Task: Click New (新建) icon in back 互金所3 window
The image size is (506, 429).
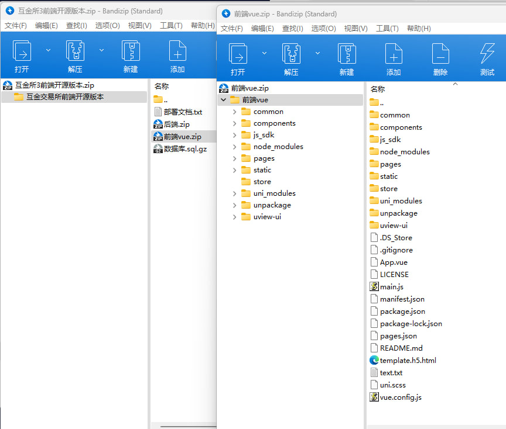Action: click(x=131, y=51)
